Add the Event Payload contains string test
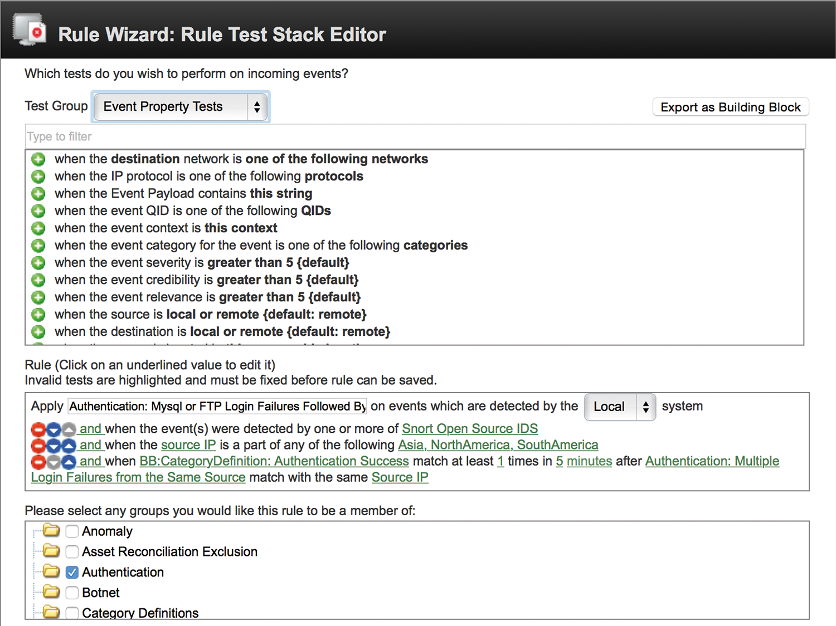836x626 pixels. (38, 194)
